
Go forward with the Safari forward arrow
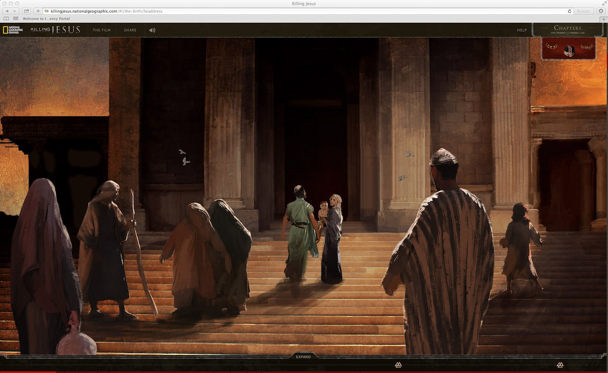coord(15,11)
